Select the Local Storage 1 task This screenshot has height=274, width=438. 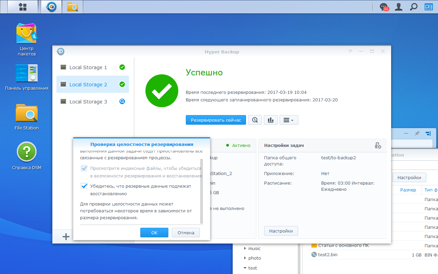tap(93, 67)
